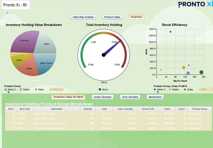Sort by the Description column header
The image size is (213, 148).
(57, 109)
